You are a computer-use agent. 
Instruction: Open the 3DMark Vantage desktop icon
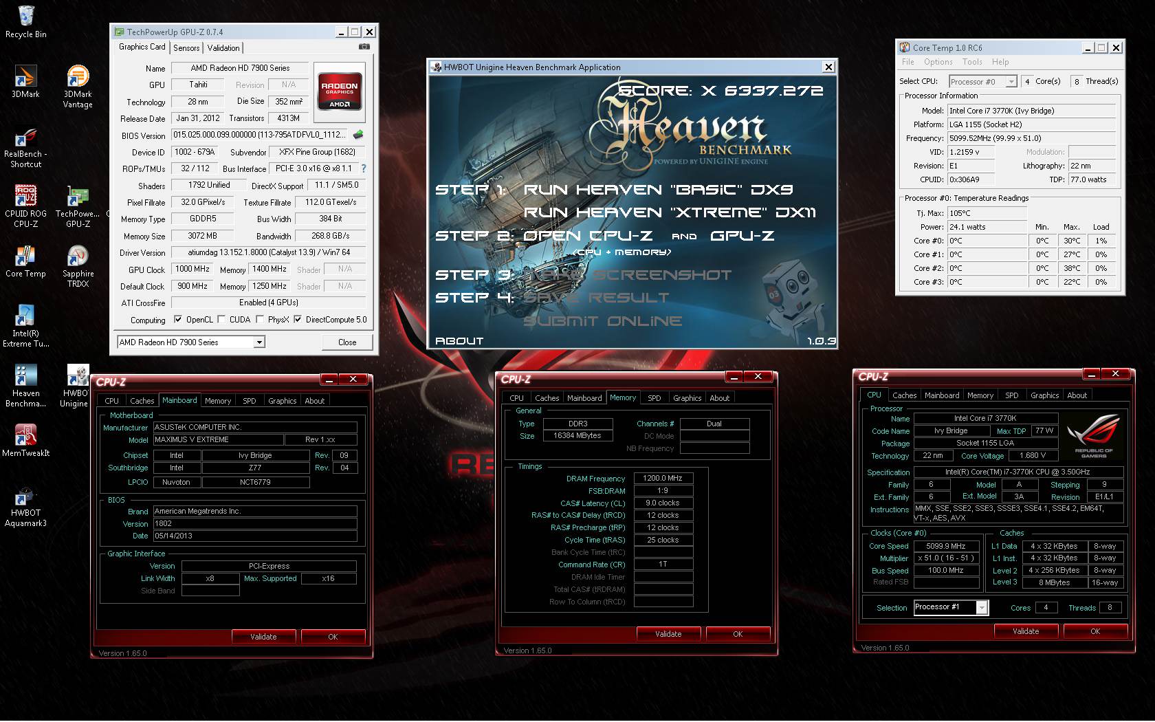78,87
